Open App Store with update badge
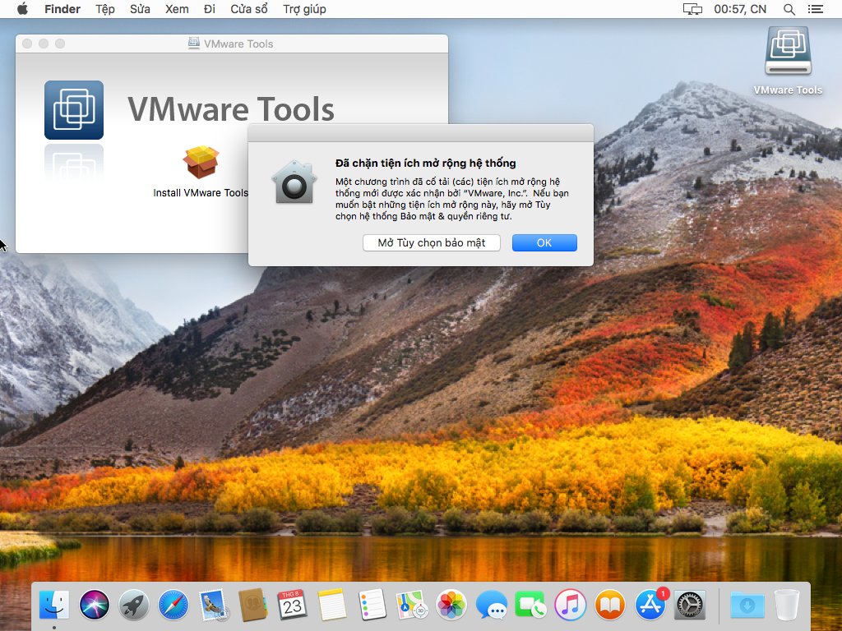842x631 pixels. 650,604
